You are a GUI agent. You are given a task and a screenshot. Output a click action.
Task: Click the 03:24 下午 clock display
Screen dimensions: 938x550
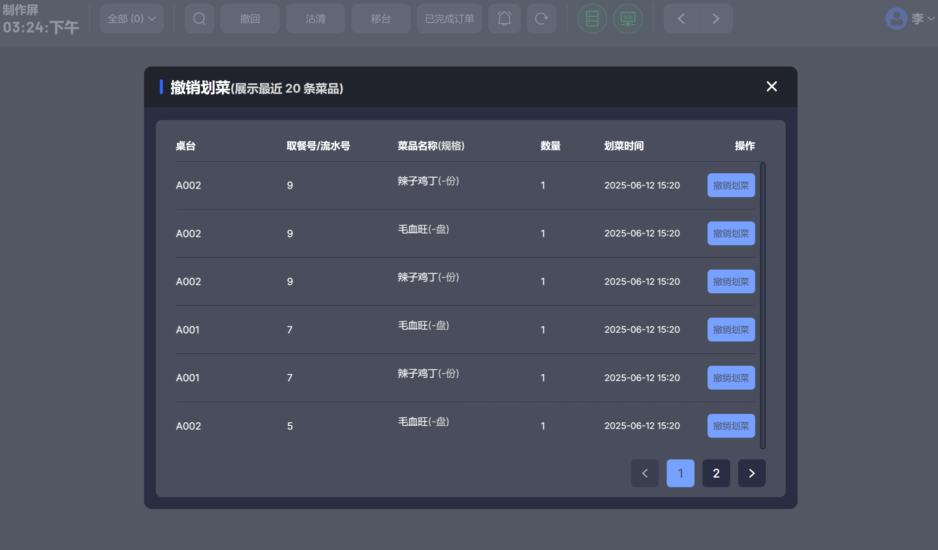[41, 27]
